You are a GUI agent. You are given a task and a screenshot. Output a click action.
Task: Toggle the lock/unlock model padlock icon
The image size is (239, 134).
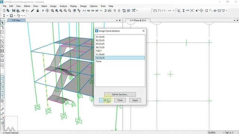(x=38, y=10)
